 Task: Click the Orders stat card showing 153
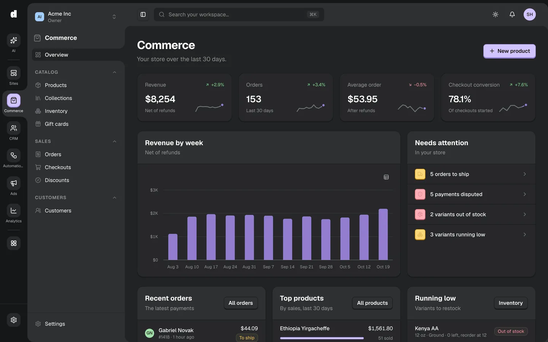coord(286,98)
